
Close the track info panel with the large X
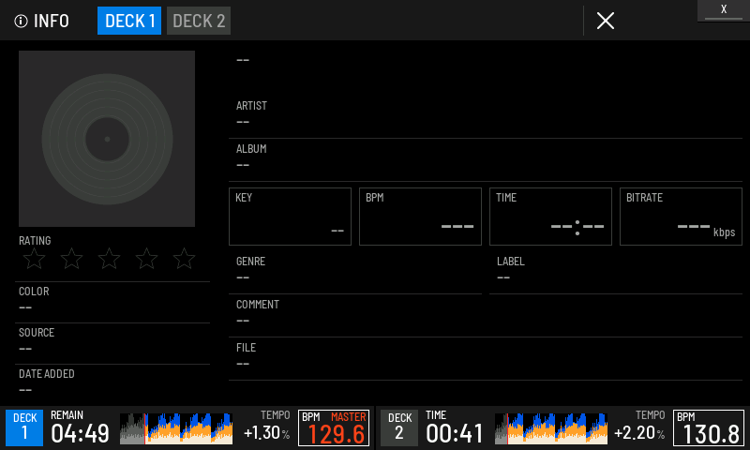[606, 21]
